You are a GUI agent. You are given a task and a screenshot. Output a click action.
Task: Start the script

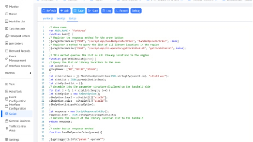click(93, 11)
